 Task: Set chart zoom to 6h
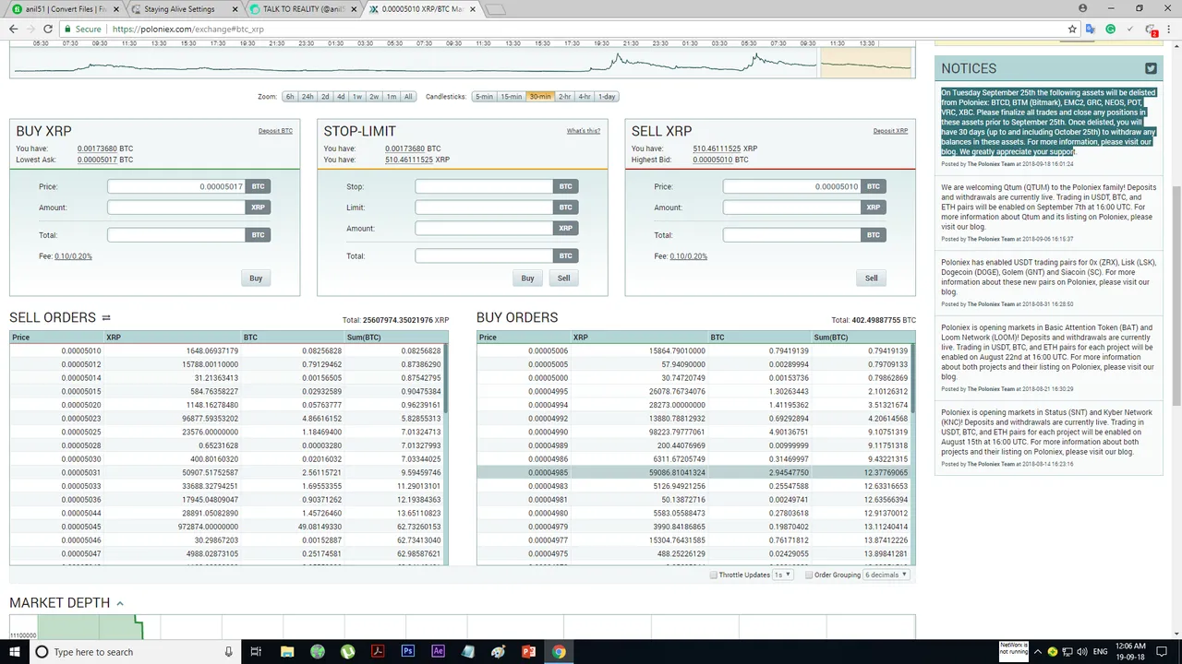click(x=290, y=97)
